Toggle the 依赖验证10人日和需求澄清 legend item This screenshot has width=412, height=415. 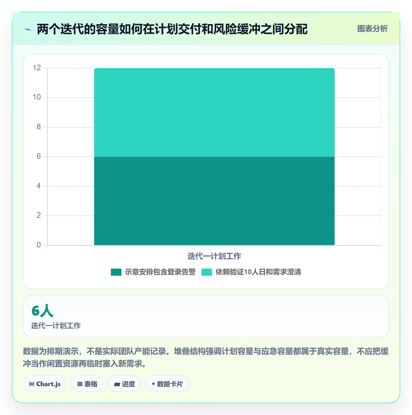pos(251,272)
